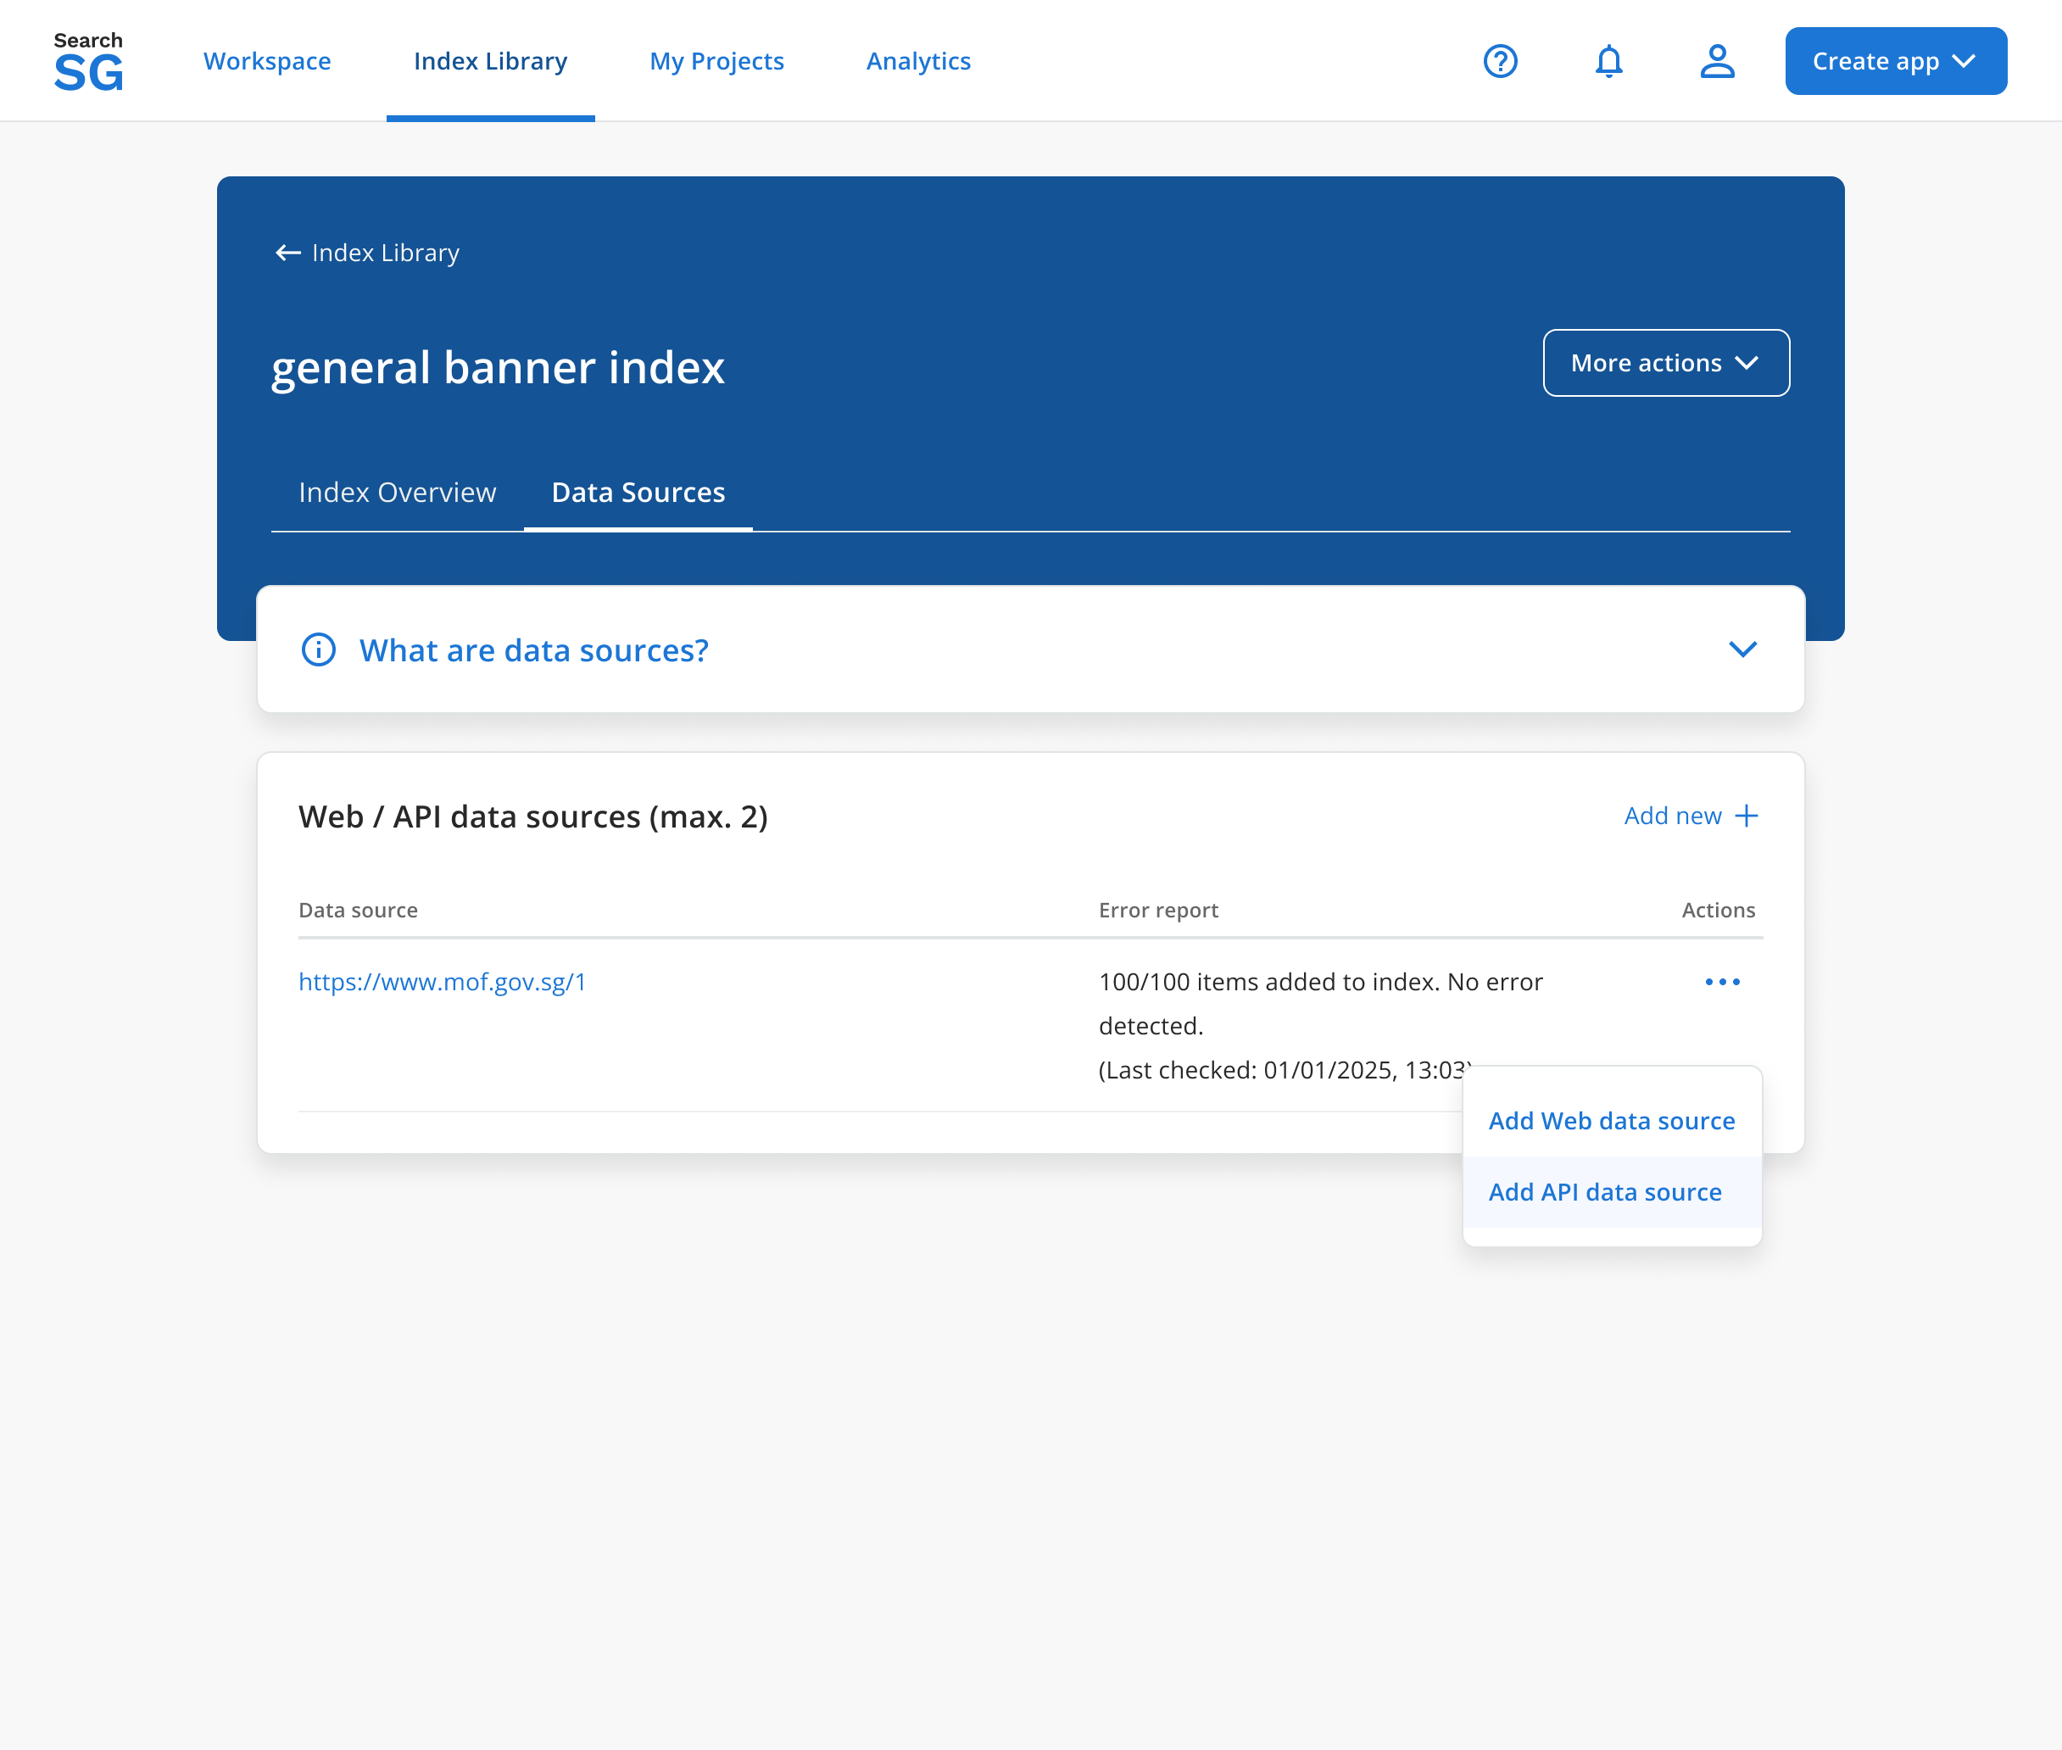The image size is (2062, 1750).
Task: Open Analytics in top navigation
Action: 918,62
